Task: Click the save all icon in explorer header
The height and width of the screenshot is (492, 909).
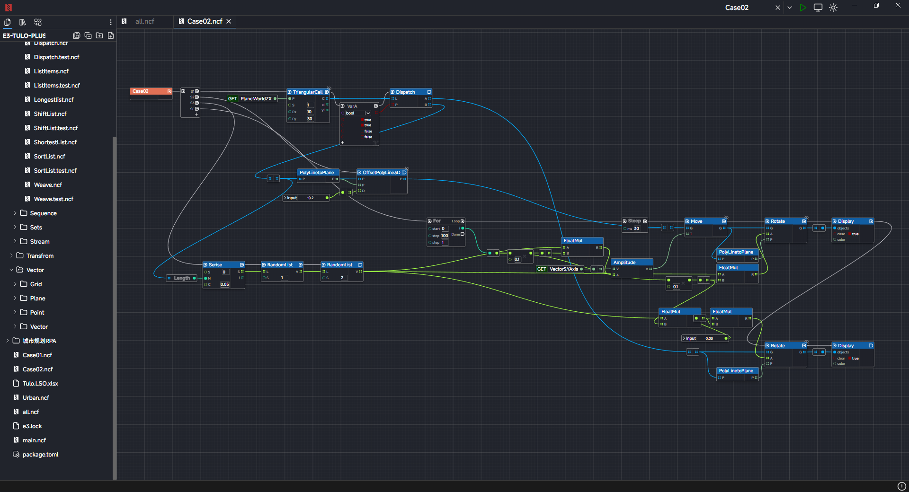Action: [x=77, y=35]
